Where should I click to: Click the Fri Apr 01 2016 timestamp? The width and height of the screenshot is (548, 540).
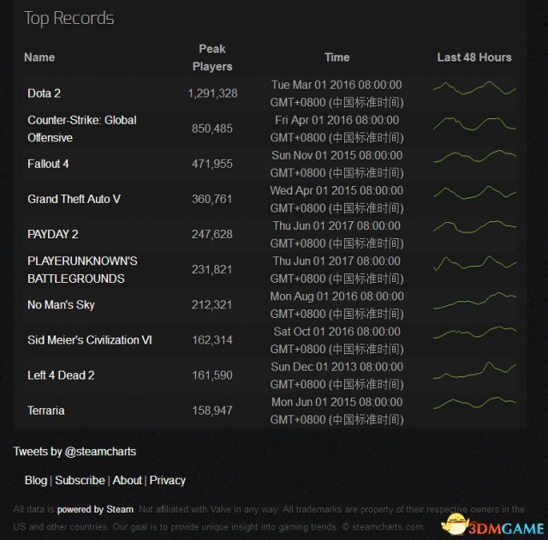click(337, 129)
